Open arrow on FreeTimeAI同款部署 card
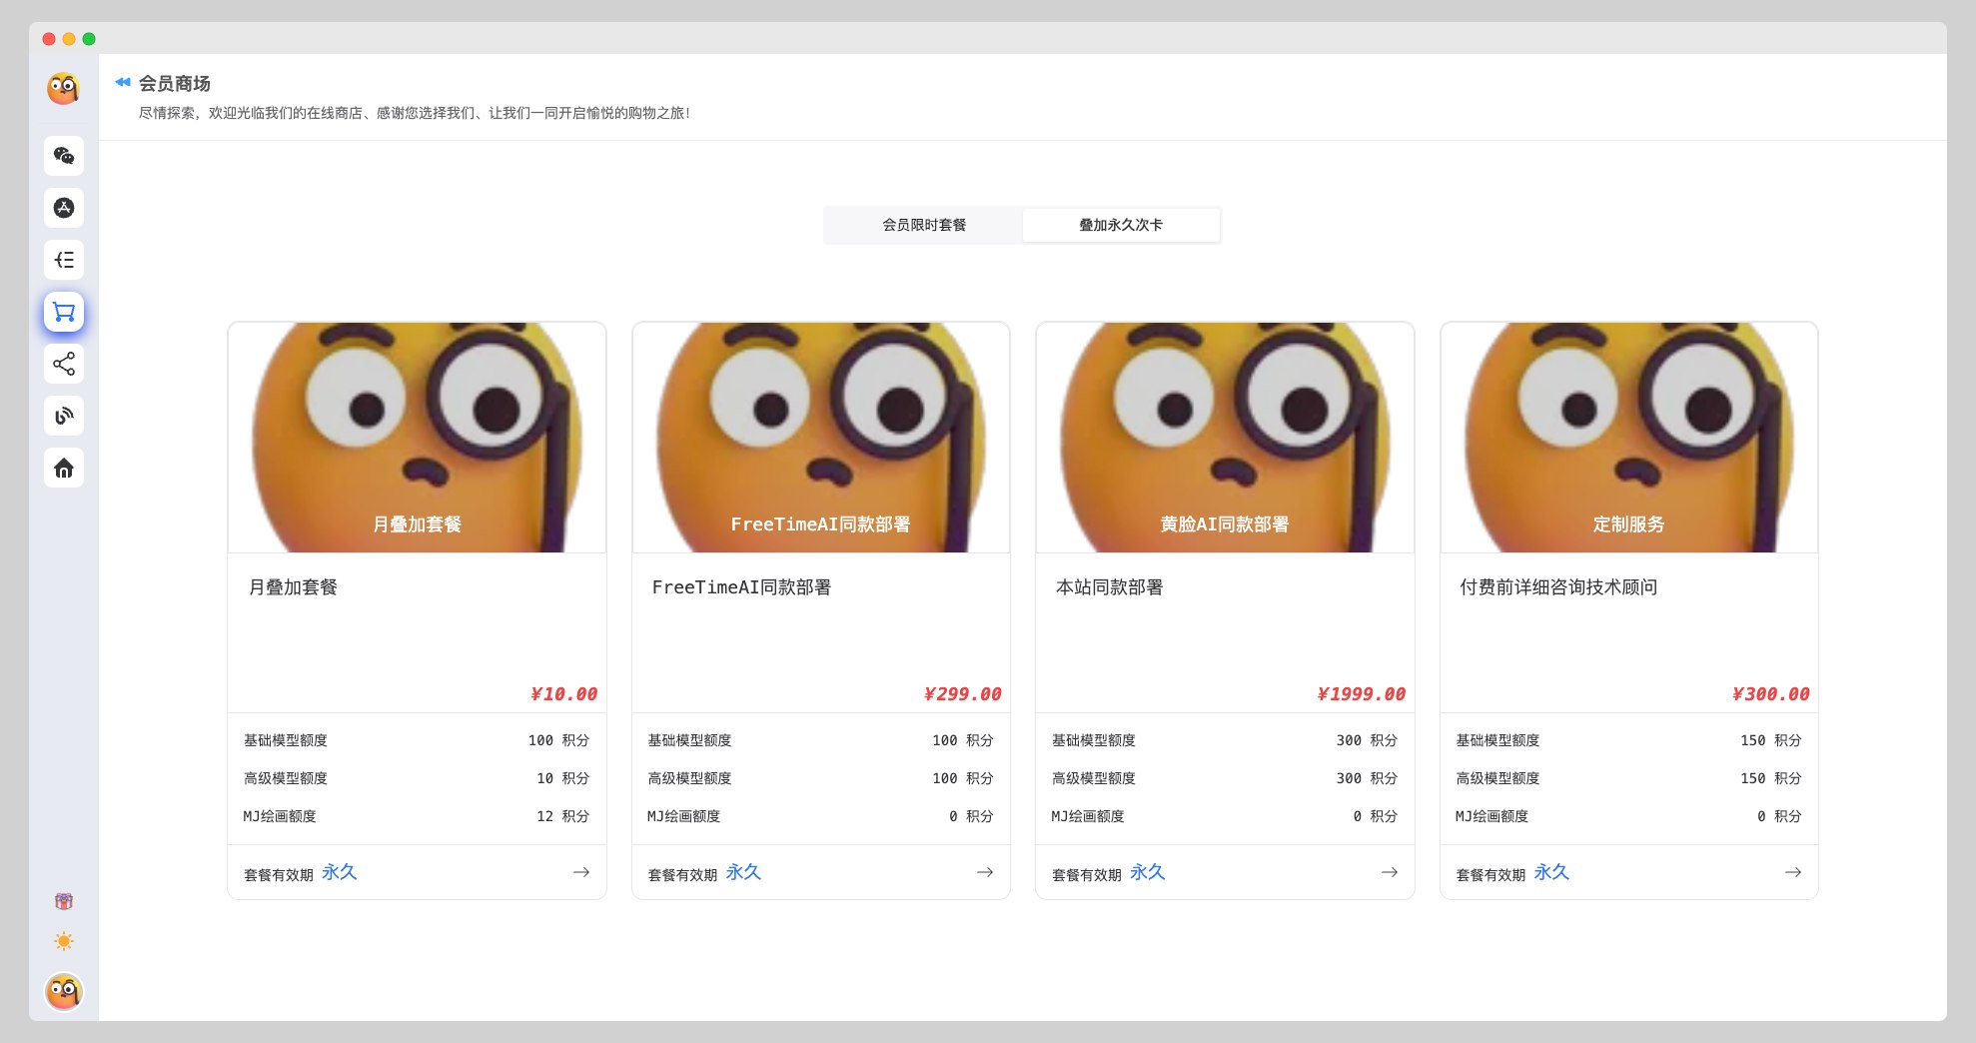 [x=984, y=872]
